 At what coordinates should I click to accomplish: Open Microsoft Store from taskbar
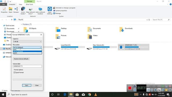pyautogui.click(x=77, y=95)
